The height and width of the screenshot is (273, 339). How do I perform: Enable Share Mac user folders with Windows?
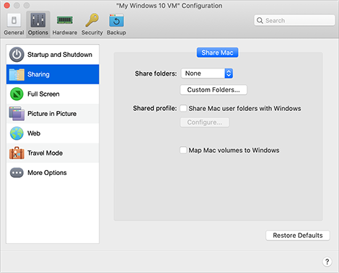[x=183, y=108]
